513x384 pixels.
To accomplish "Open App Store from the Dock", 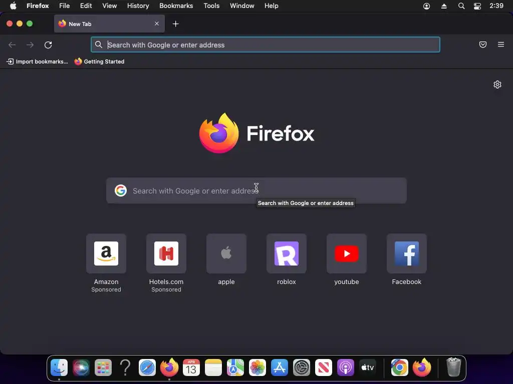I will point(280,367).
